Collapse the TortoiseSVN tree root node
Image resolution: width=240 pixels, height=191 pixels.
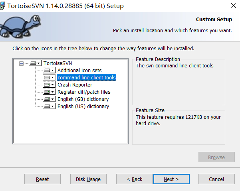21,63
